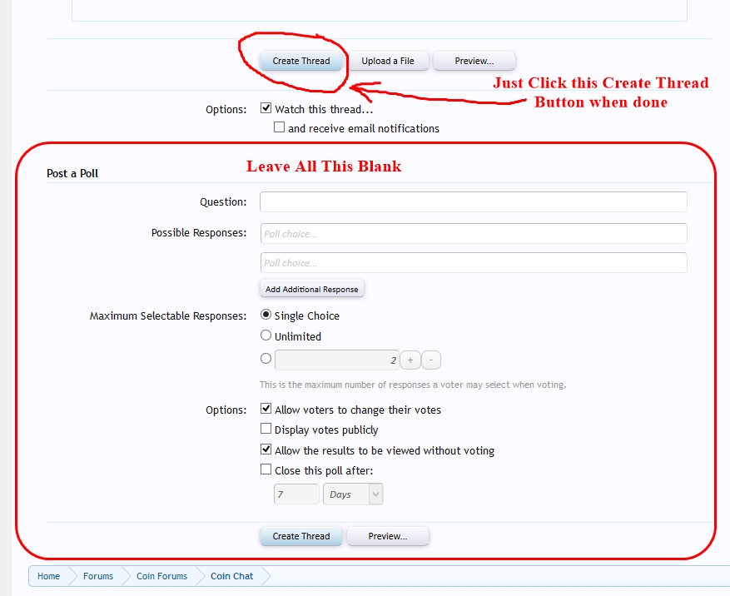Click the bottom Create Thread button
The image size is (730, 596).
pyautogui.click(x=301, y=536)
